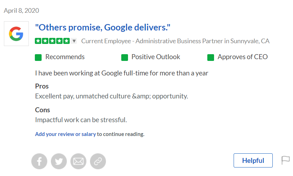Click the five green star rating
The height and width of the screenshot is (176, 293).
click(52, 41)
